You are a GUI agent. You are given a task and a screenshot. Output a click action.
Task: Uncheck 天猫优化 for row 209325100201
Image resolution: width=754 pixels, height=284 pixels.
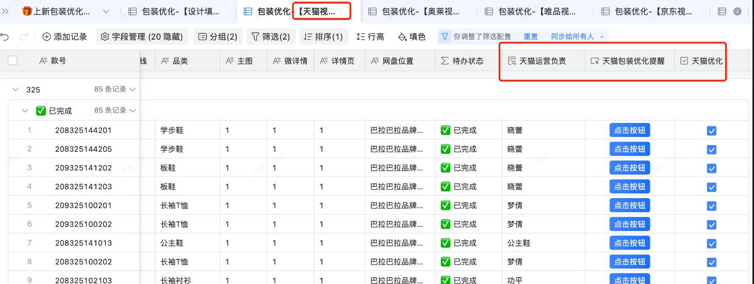[x=712, y=206]
